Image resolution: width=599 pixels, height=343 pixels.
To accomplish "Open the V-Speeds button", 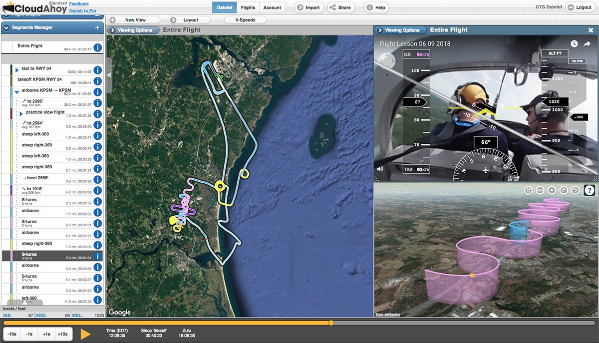I will pos(245,20).
